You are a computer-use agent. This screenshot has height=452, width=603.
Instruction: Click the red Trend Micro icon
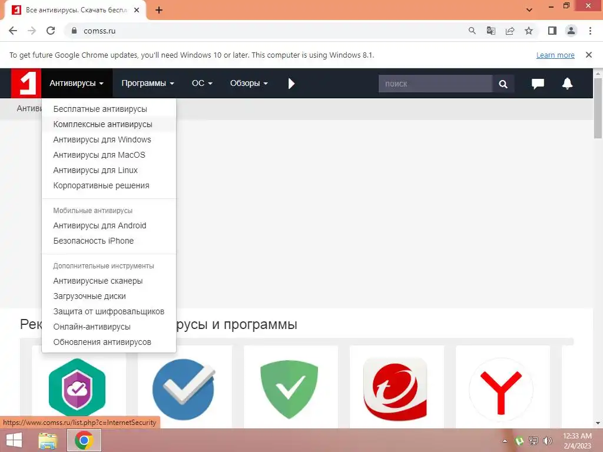pyautogui.click(x=395, y=389)
